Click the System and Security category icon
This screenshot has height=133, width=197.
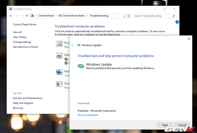tap(59, 84)
